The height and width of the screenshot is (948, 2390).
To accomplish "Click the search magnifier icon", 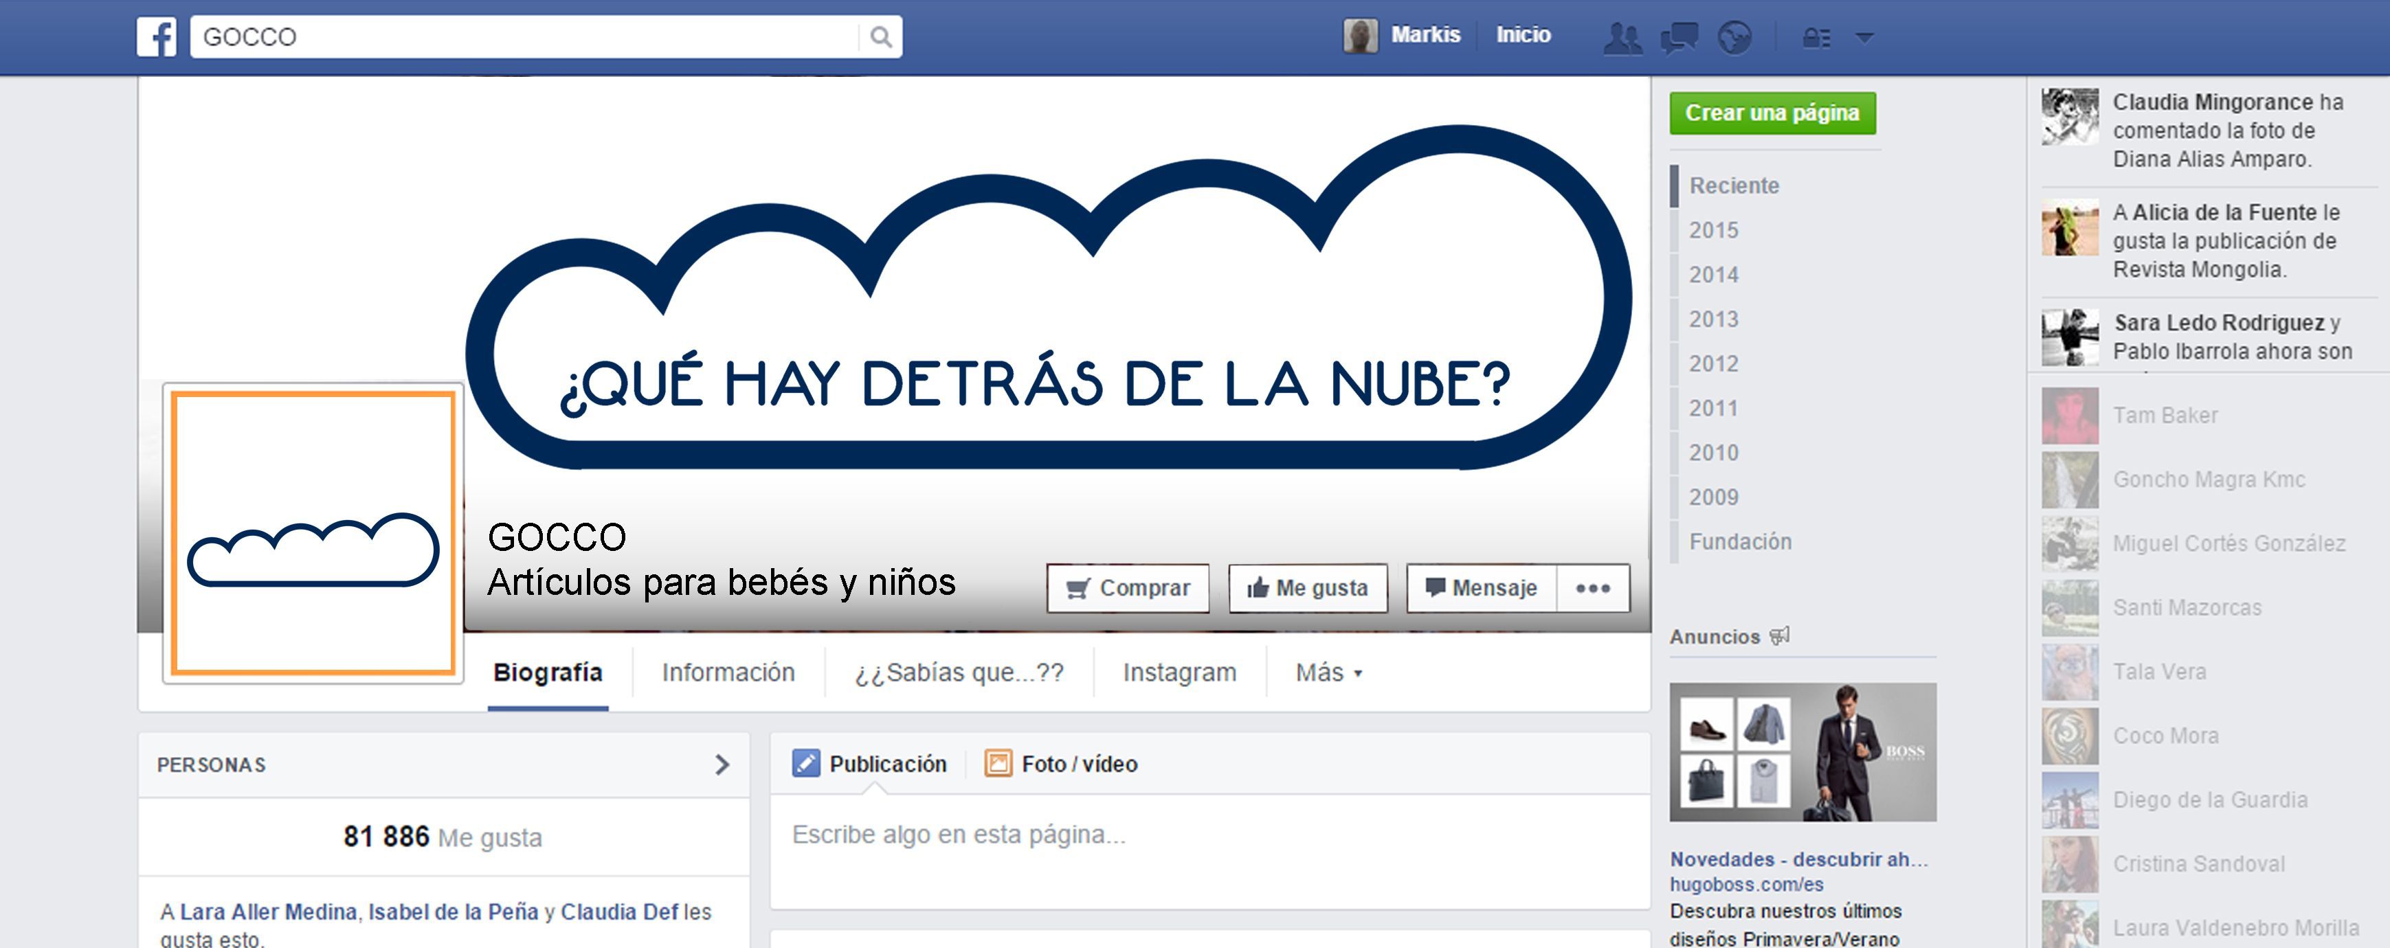I will [880, 37].
